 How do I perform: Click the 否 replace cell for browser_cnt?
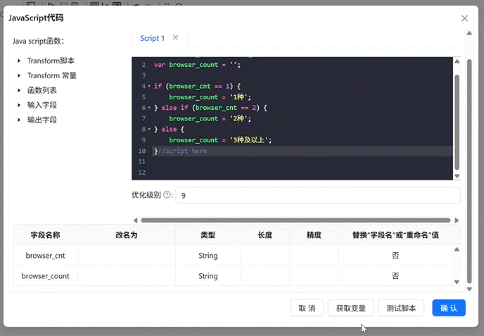(395, 256)
